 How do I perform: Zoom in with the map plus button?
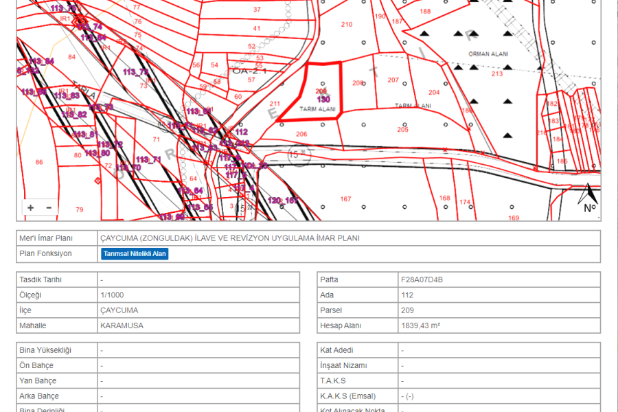[30, 207]
